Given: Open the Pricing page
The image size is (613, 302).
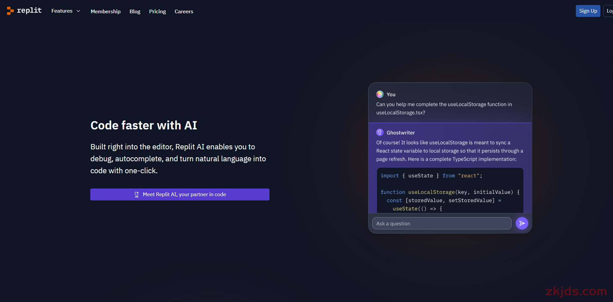Looking at the screenshot, I should click(x=157, y=11).
